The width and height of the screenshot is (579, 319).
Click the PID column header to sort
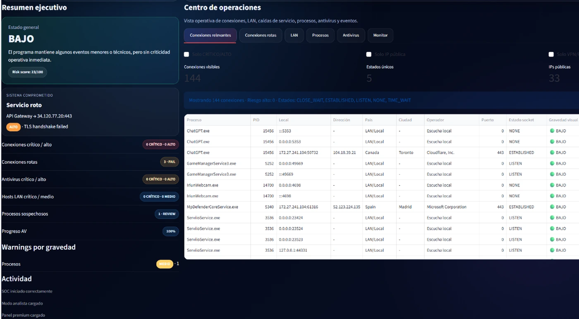256,120
